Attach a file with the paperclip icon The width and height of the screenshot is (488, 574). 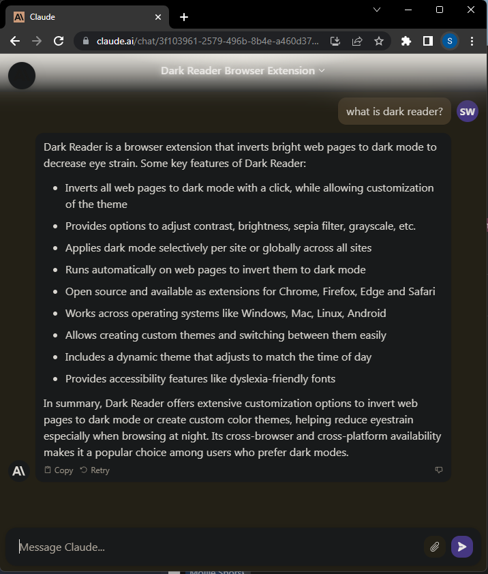pos(434,547)
